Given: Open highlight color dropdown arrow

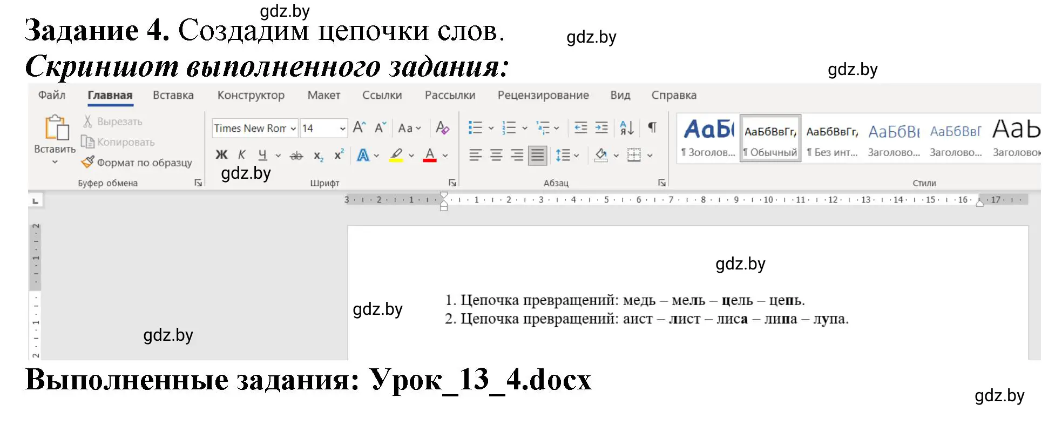Looking at the screenshot, I should (x=411, y=156).
